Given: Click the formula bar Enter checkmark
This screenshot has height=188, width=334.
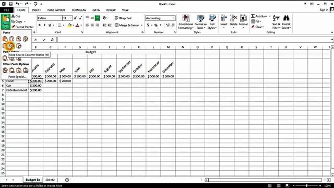Looking at the screenshot, I should click(44, 40).
